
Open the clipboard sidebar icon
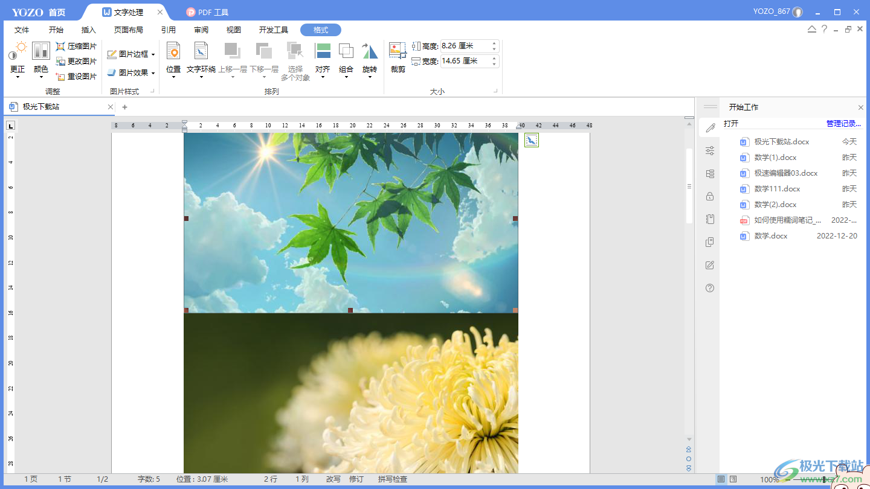pos(710,219)
